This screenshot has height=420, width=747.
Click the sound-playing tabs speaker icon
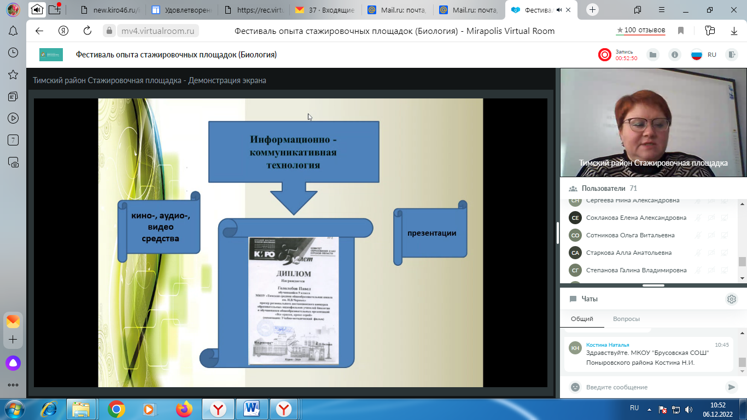37,9
